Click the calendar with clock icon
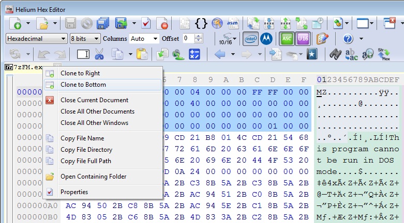This screenshot has height=223, width=404. 318,23
